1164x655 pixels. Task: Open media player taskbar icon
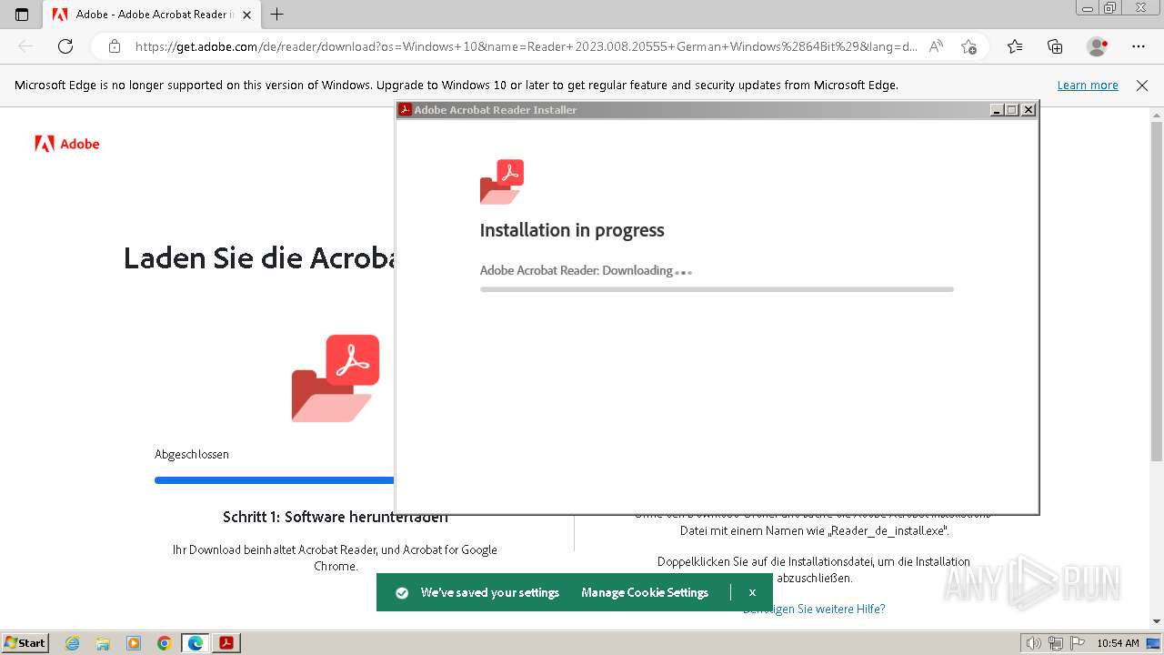(x=134, y=643)
